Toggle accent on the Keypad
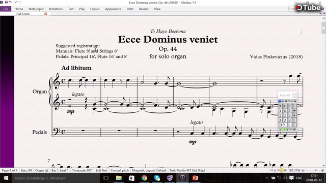Screen dimensions: 326x183 285,106
